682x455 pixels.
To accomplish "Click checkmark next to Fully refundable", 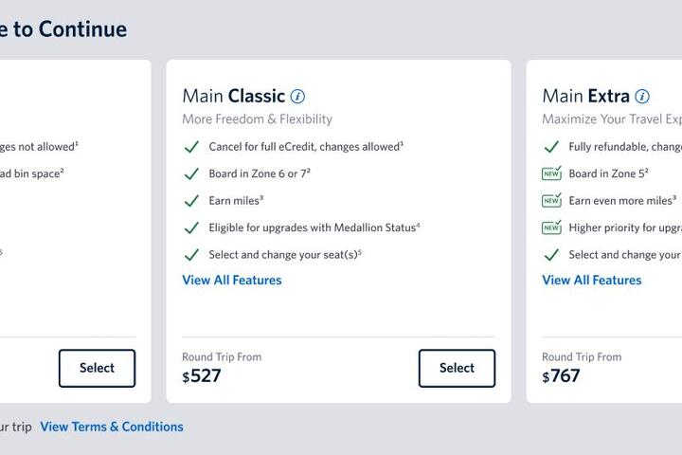I will click(x=551, y=147).
